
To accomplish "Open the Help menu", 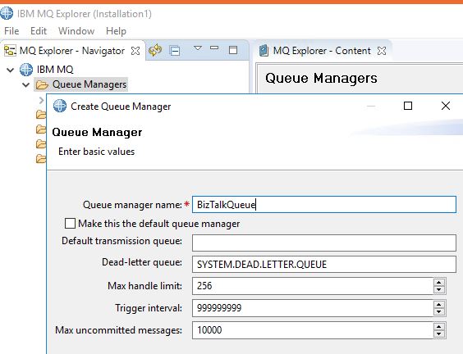I will coord(116,31).
